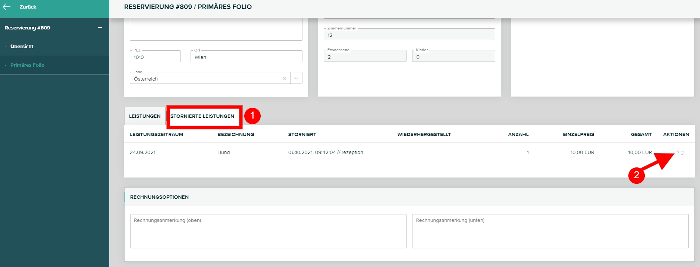Screen dimensions: 700x267
Task: Click the back arrow icon
Action: pyautogui.click(x=7, y=7)
